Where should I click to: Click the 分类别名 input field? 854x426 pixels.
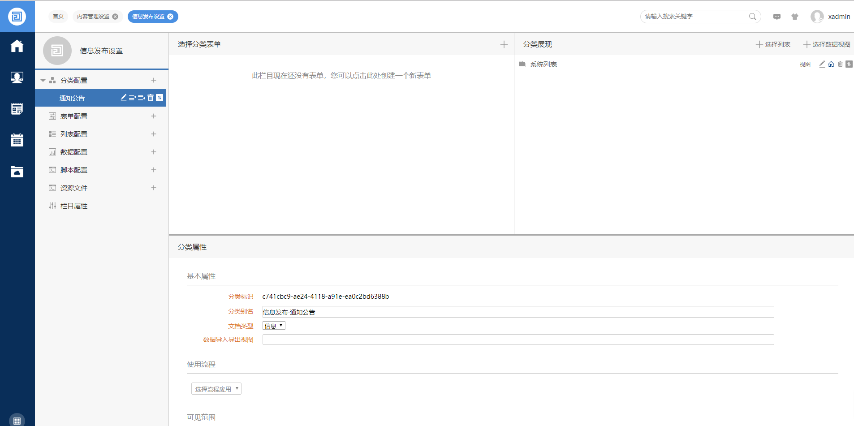[x=518, y=312]
